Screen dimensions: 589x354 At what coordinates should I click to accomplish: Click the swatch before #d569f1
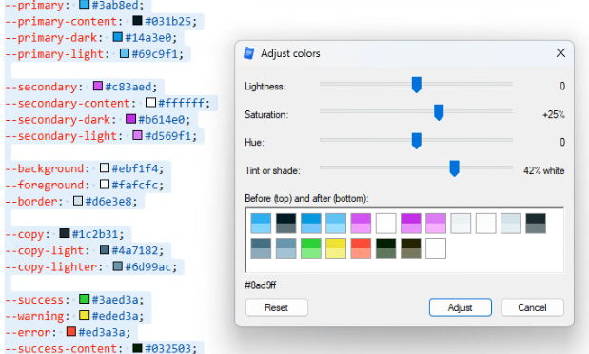point(137,135)
